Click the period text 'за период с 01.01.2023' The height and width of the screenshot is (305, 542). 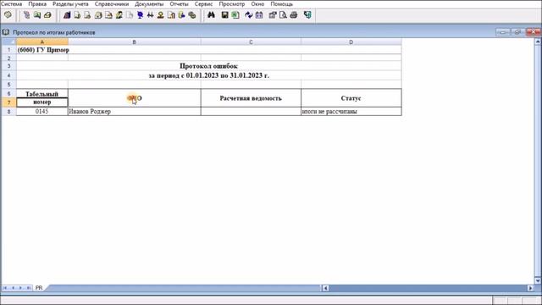[209, 75]
